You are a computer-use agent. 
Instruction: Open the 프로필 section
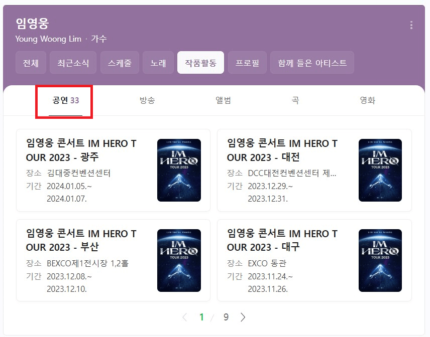(247, 63)
